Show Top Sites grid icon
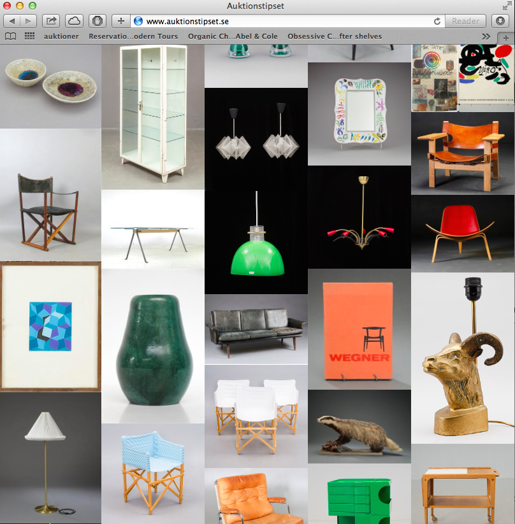The height and width of the screenshot is (524, 515). (29, 36)
